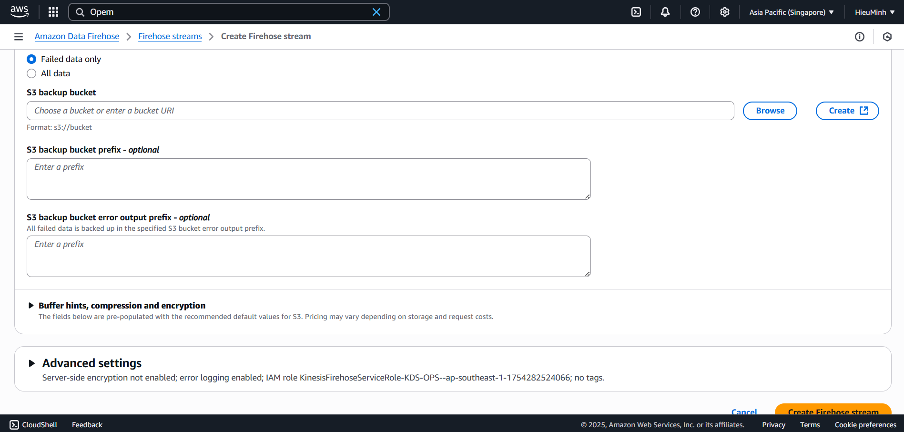Click Create Firehose stream button
904x432 pixels.
(x=833, y=410)
